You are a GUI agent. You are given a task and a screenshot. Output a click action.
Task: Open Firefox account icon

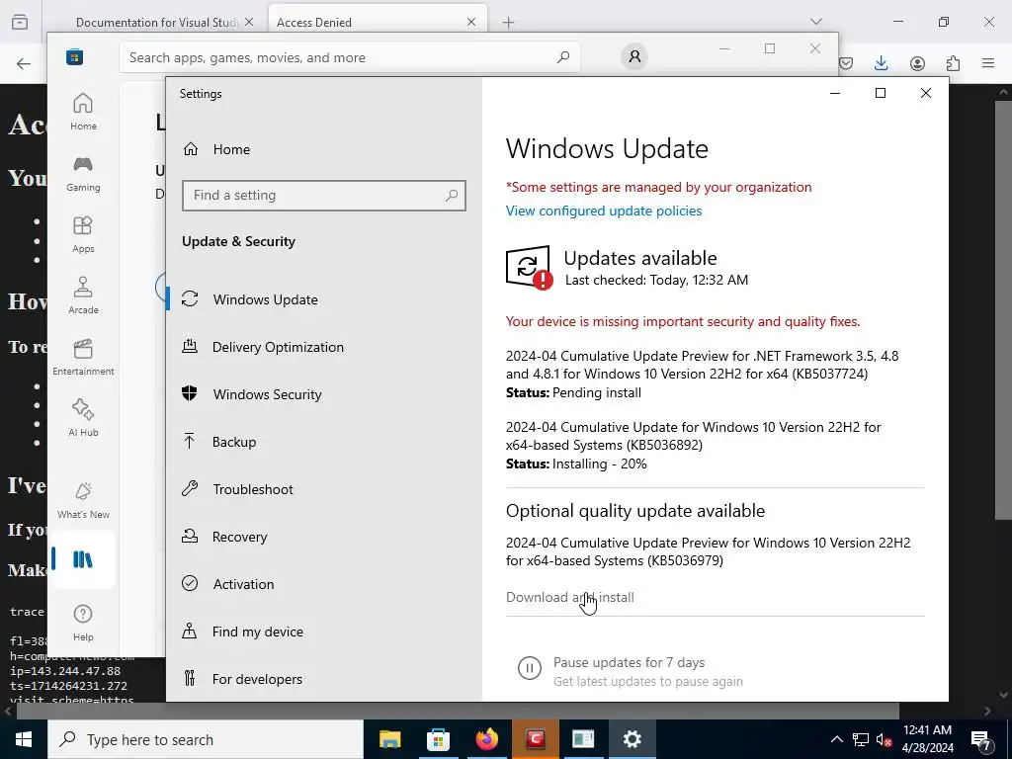[x=917, y=63]
